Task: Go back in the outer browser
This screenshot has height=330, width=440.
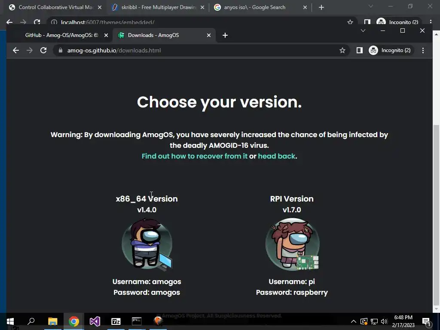Action: 9,22
